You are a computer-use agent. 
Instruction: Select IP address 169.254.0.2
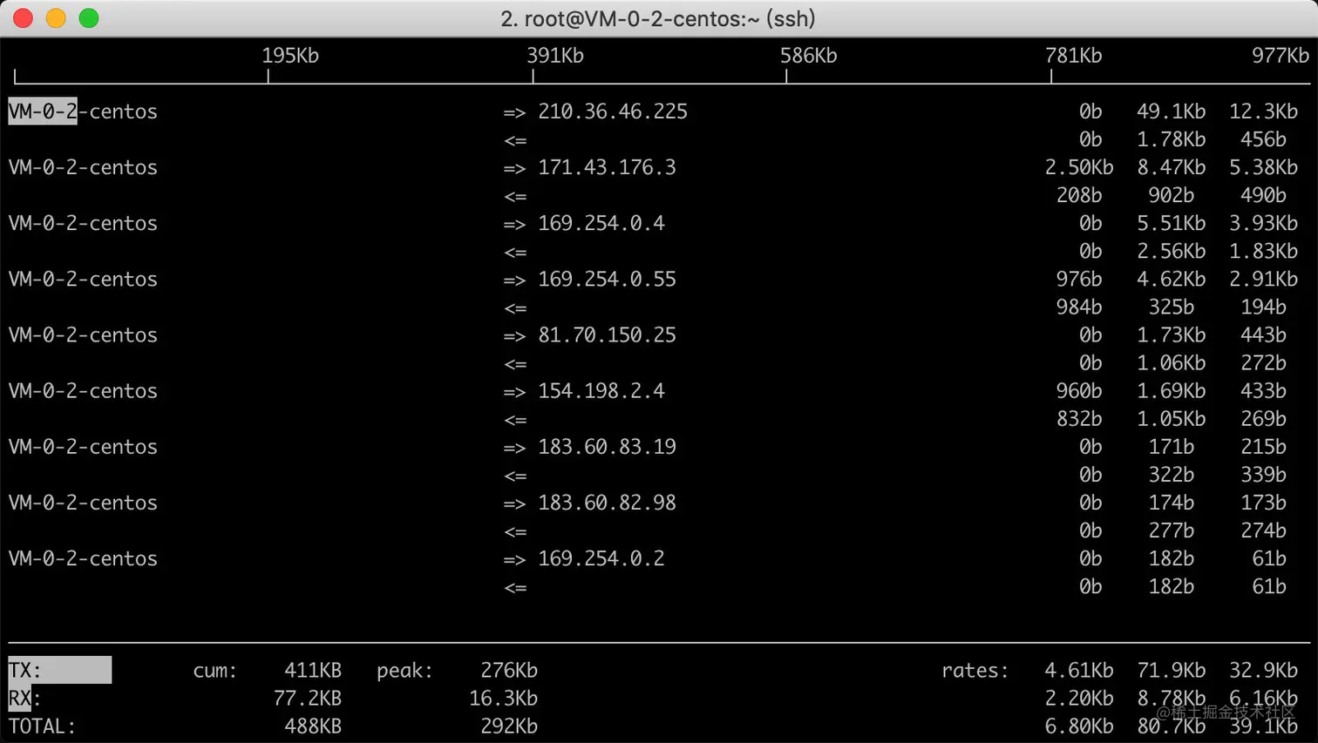click(601, 558)
